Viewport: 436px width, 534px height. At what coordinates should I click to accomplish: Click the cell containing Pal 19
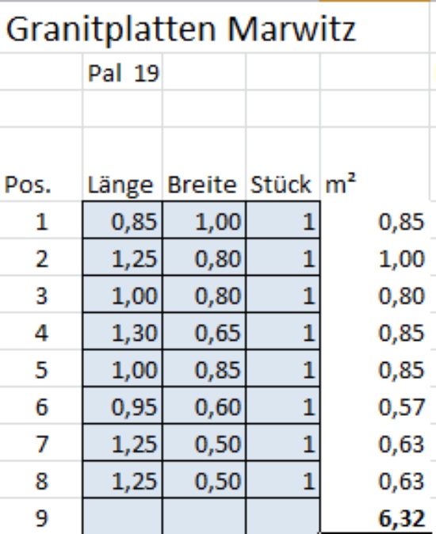coord(123,72)
